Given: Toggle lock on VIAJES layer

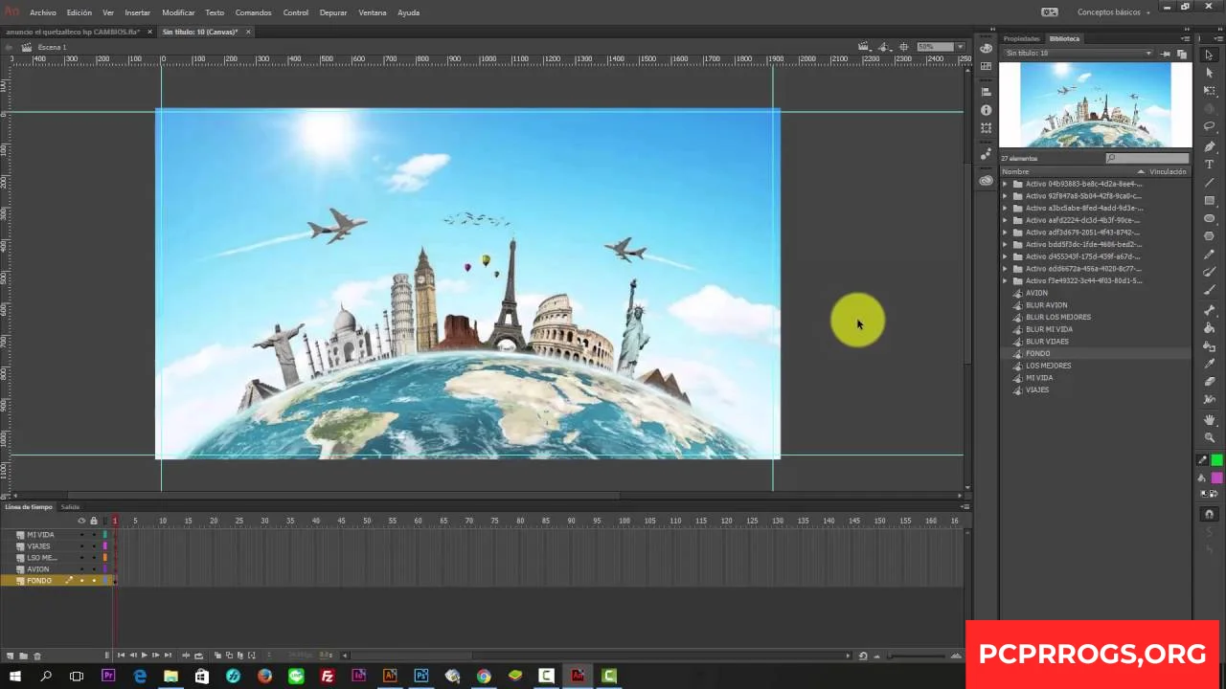Looking at the screenshot, I should [x=93, y=546].
